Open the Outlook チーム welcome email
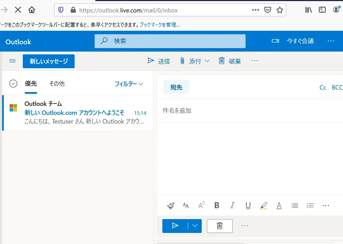 point(78,113)
